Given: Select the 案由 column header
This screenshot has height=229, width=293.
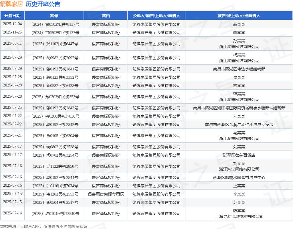Looking at the screenshot, I should [x=106, y=16].
